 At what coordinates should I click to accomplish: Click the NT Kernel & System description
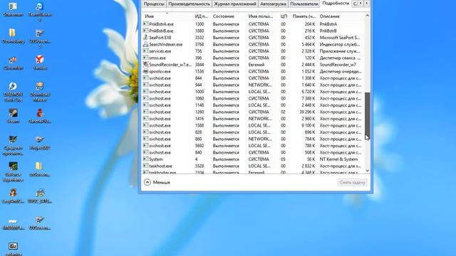coord(338,159)
